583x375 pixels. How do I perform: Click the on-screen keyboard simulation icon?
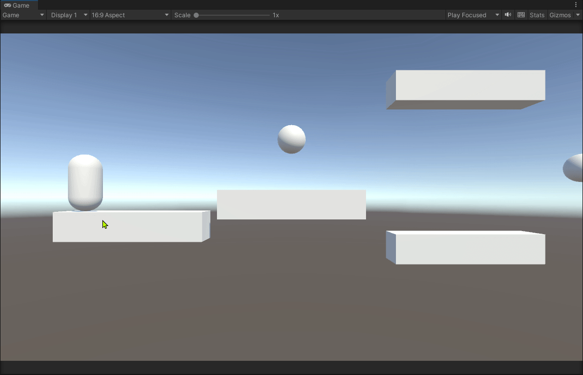(521, 15)
